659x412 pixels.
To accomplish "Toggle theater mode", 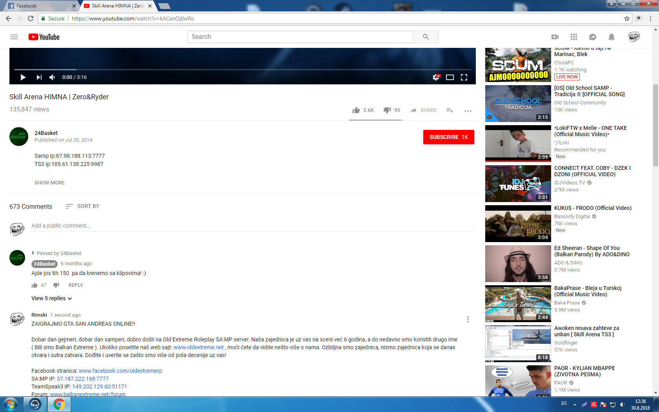I will pos(450,77).
